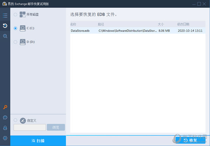The height and width of the screenshot is (146, 210).
Task: Click the orange key activation icon
Action: pos(5,107)
